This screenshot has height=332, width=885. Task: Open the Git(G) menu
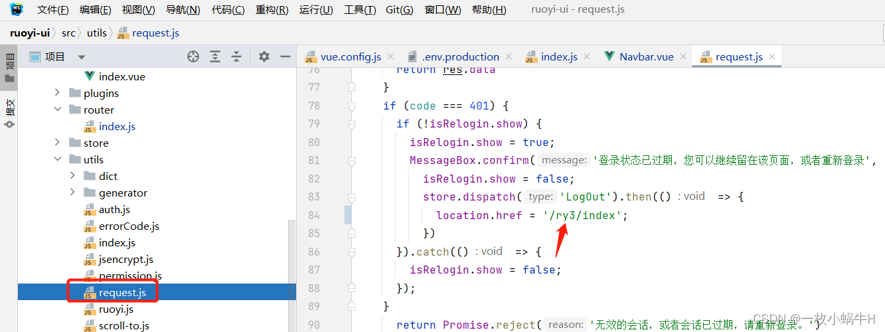(x=399, y=10)
